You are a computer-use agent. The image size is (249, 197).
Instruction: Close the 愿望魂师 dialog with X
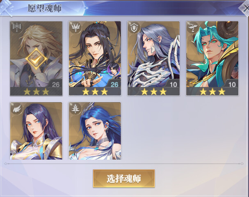coord(245,8)
